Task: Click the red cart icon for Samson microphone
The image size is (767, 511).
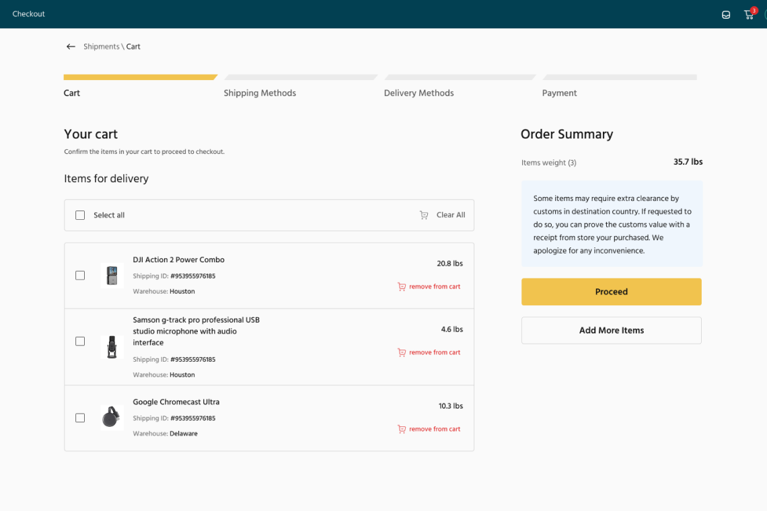Action: 402,352
